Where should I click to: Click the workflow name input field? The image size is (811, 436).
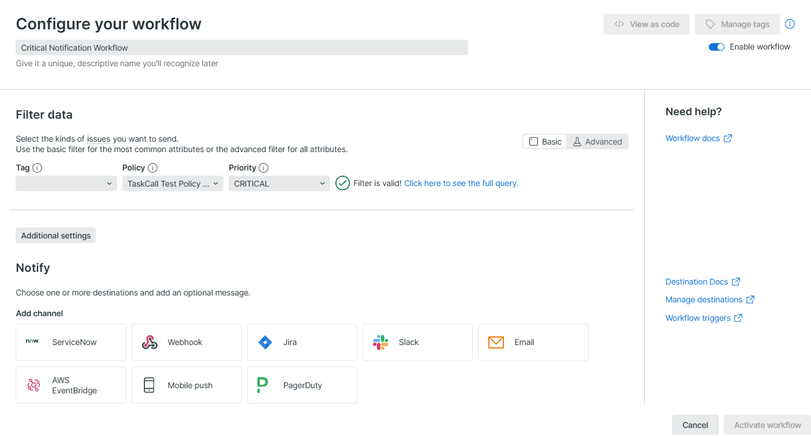(241, 48)
